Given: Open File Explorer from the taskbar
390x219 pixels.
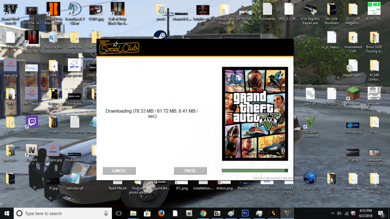Looking at the screenshot, I should tap(133, 213).
